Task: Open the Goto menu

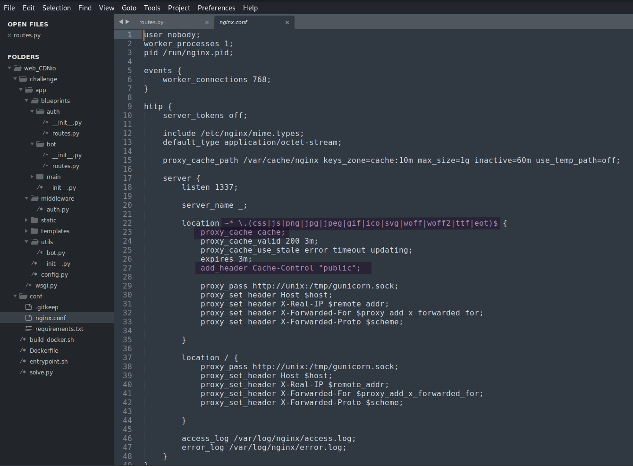Action: pos(129,8)
